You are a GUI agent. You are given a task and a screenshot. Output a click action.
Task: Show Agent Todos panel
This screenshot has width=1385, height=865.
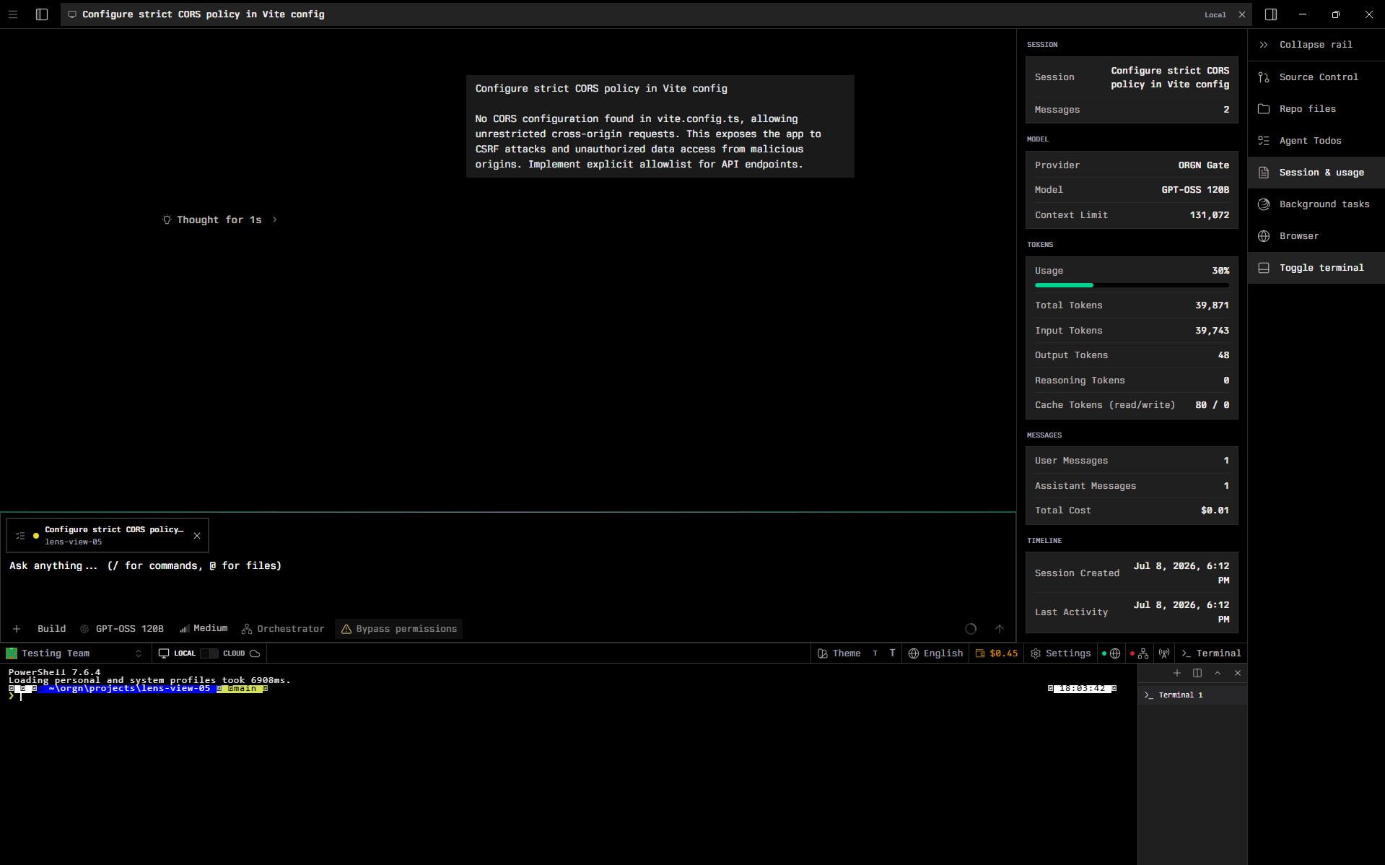click(x=1316, y=141)
